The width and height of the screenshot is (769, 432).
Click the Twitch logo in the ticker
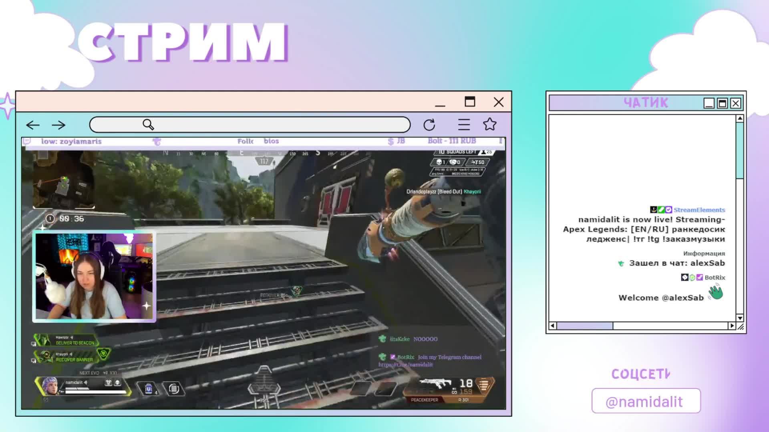(27, 141)
